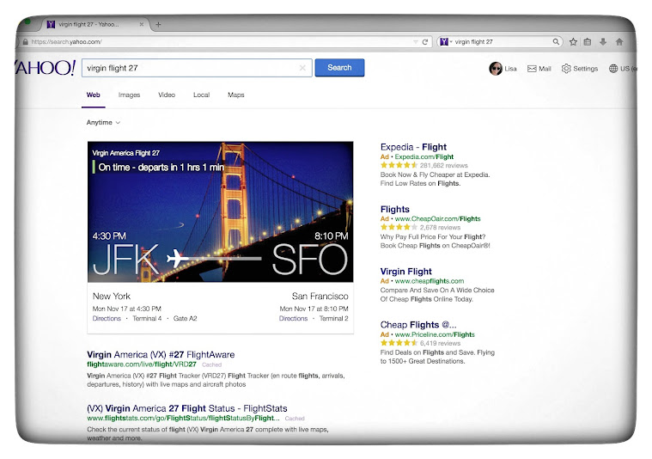Click the green macOS window button
The image size is (652, 459).
[27, 21]
